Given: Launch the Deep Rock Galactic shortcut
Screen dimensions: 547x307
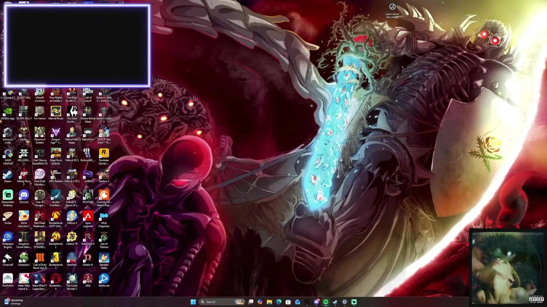Looking at the screenshot, I should pyautogui.click(x=56, y=156).
